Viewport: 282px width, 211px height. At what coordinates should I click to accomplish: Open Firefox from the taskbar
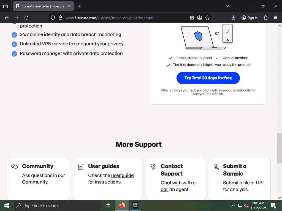(x=122, y=206)
